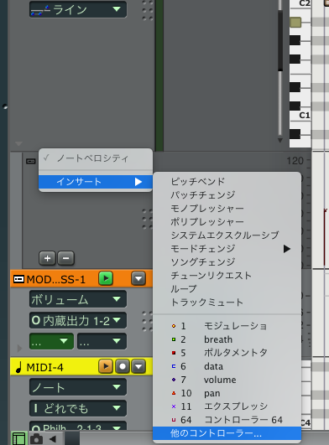The width and height of the screenshot is (329, 445).
Task: Collapse the small triangle above controller lane
Action: pyautogui.click(x=18, y=144)
